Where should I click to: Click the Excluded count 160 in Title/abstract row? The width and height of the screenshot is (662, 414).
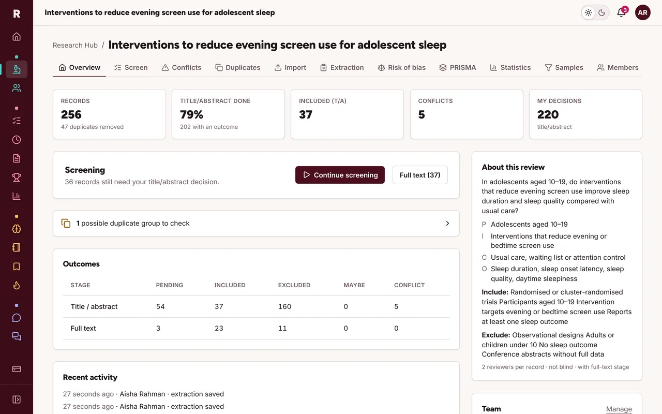284,307
